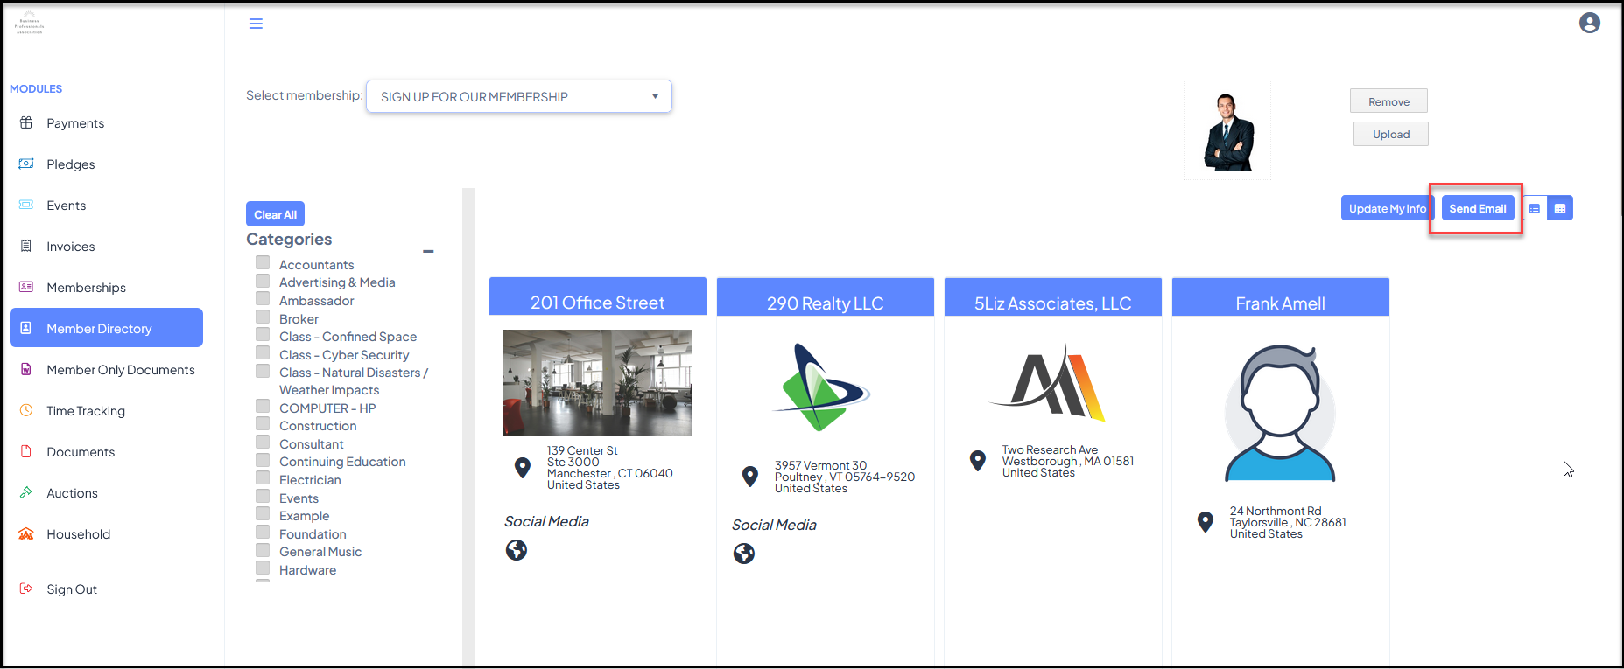Click the 5Liz Associates location pin icon

[x=978, y=461]
